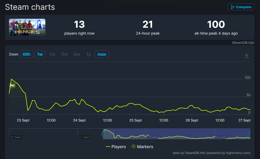The width and height of the screenshot is (260, 159).
Task: Toggle the Markers series in legend
Action: 142,147
